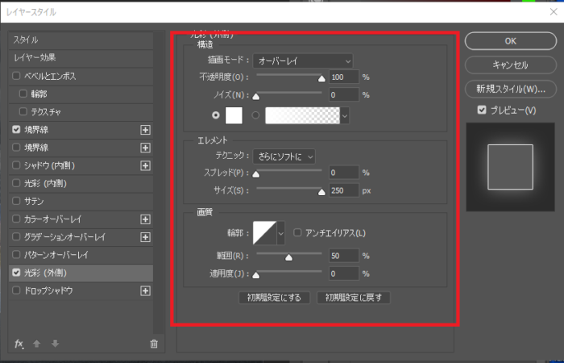The image size is (564, 363).
Task: Enable テクスチャ checkbox
Action: pos(23,111)
